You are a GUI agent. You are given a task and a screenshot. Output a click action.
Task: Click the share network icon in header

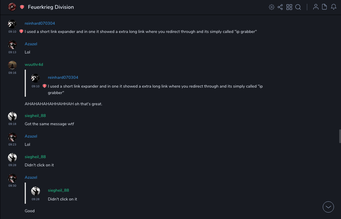point(280,7)
